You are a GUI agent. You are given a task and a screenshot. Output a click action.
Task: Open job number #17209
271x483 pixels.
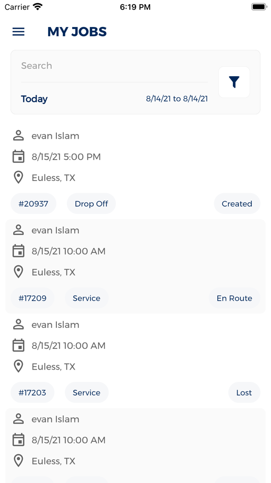(x=32, y=298)
